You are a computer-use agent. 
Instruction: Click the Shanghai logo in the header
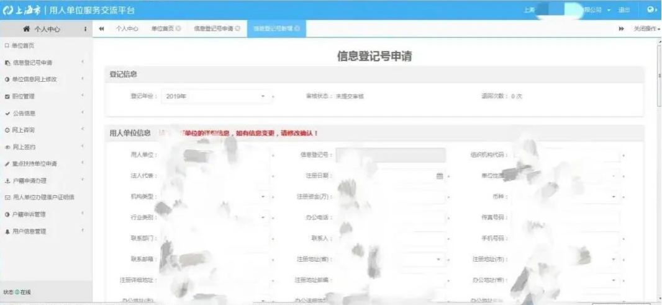coord(20,10)
